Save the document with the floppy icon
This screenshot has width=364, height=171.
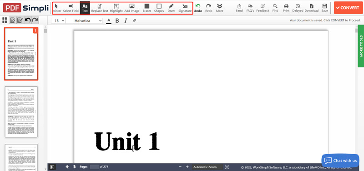point(324,8)
